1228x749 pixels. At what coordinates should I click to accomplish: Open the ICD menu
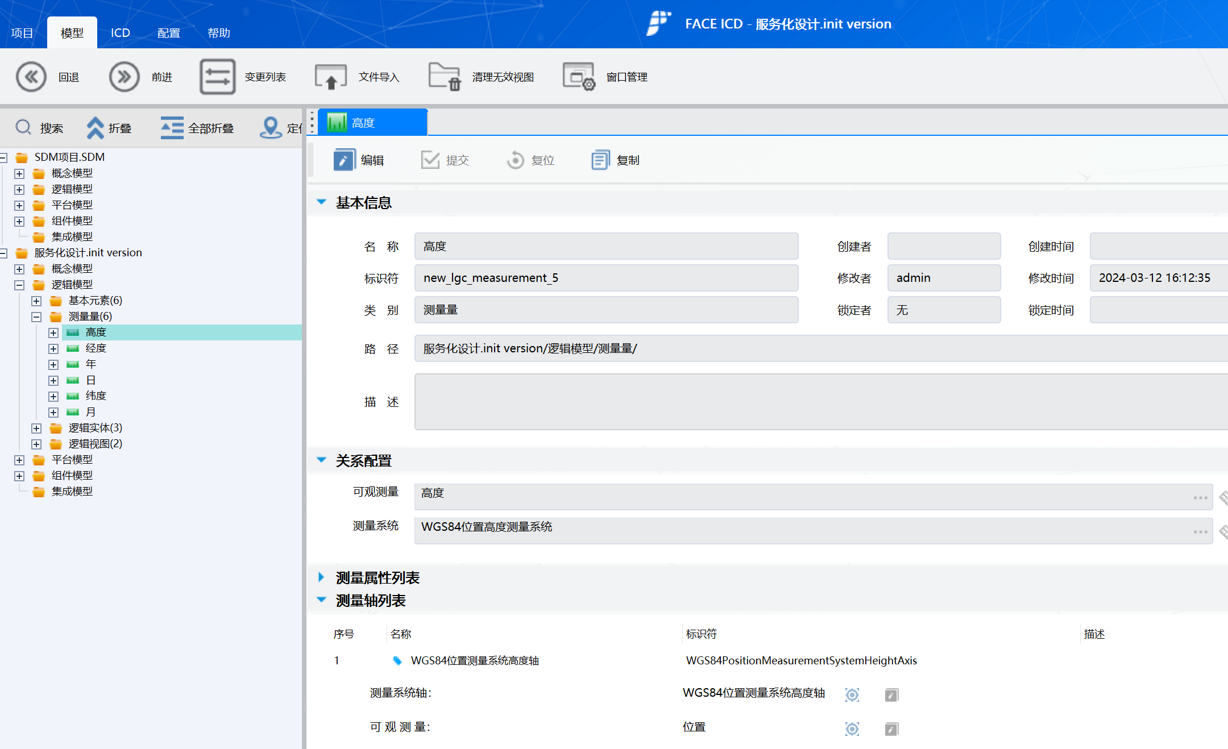[121, 33]
